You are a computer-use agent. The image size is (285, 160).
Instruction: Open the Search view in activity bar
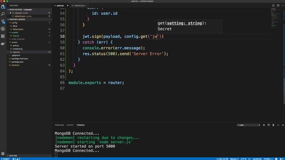point(3,14)
